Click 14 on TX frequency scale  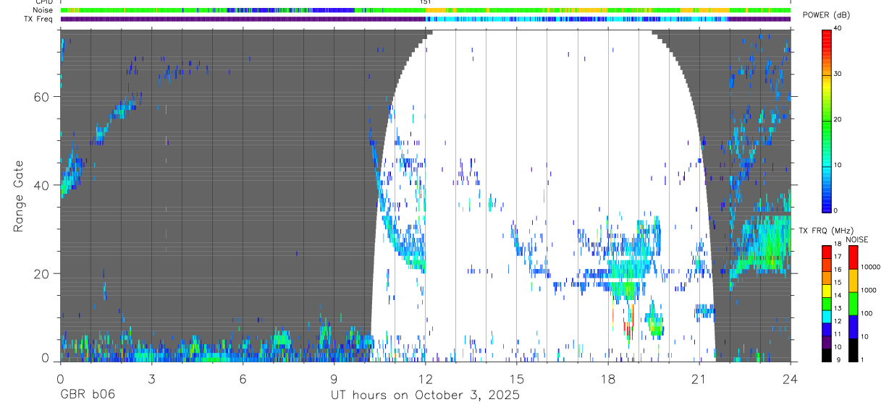pyautogui.click(x=838, y=296)
